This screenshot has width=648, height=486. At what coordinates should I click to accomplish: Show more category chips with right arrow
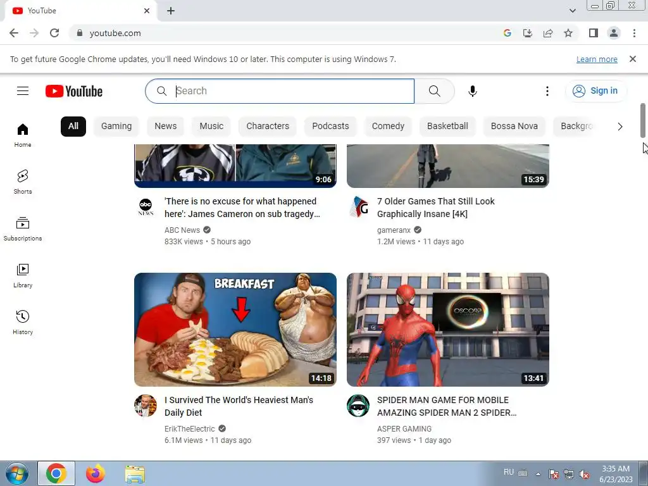coord(620,127)
